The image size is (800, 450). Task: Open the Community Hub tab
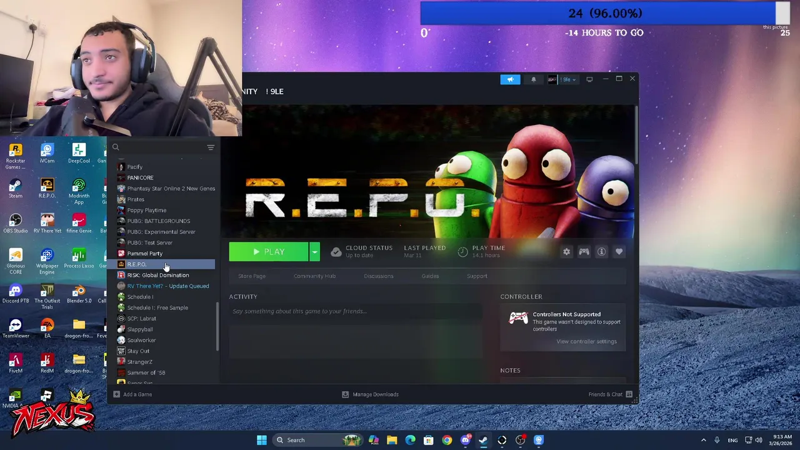[x=314, y=276]
